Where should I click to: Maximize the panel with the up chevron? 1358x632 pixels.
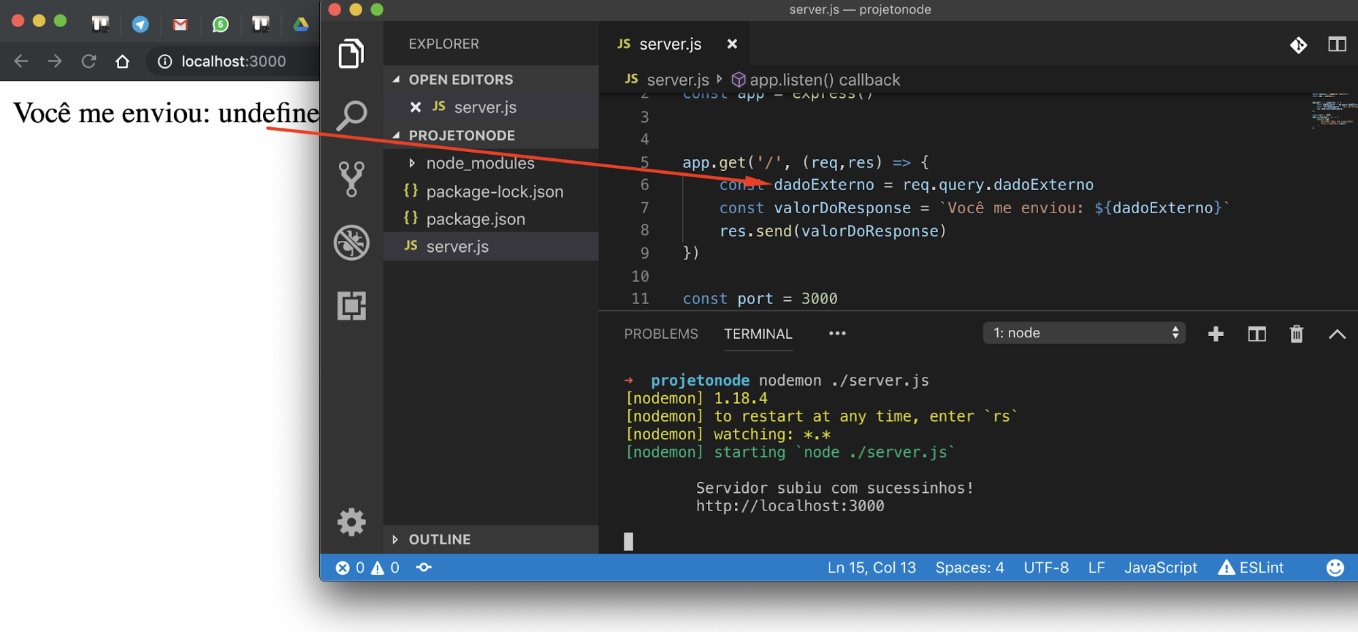(x=1336, y=333)
